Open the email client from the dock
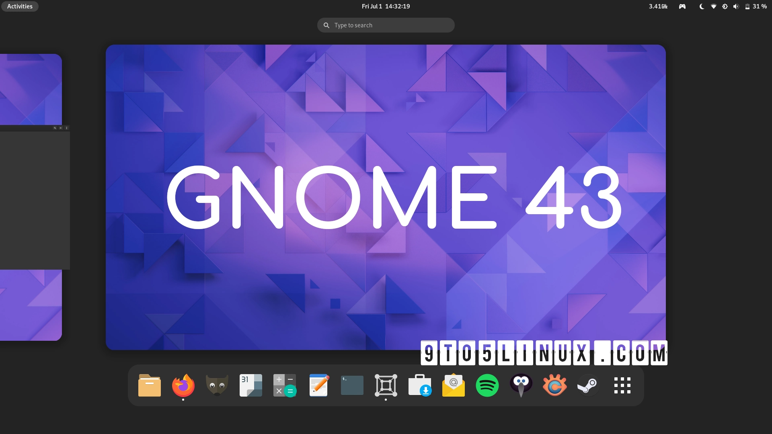 tap(454, 385)
